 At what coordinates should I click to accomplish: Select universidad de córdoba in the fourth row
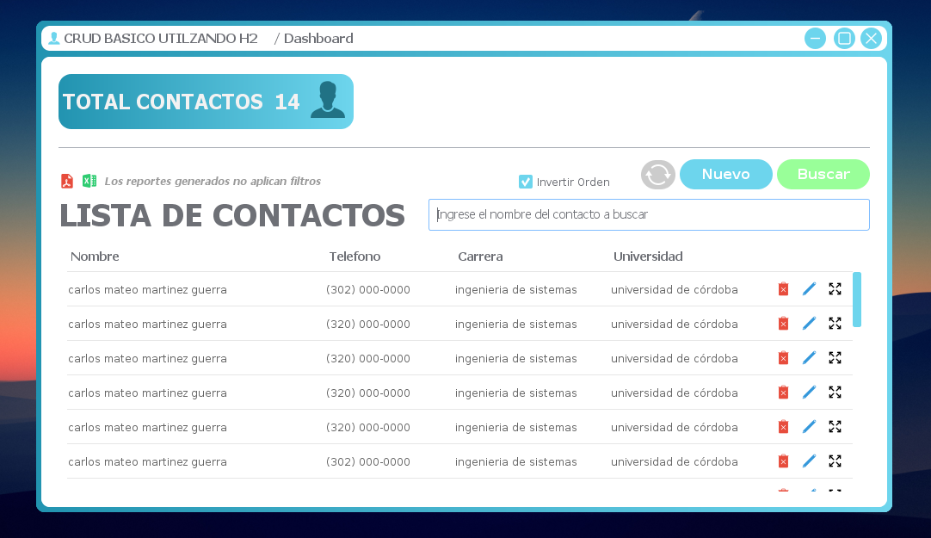(675, 393)
